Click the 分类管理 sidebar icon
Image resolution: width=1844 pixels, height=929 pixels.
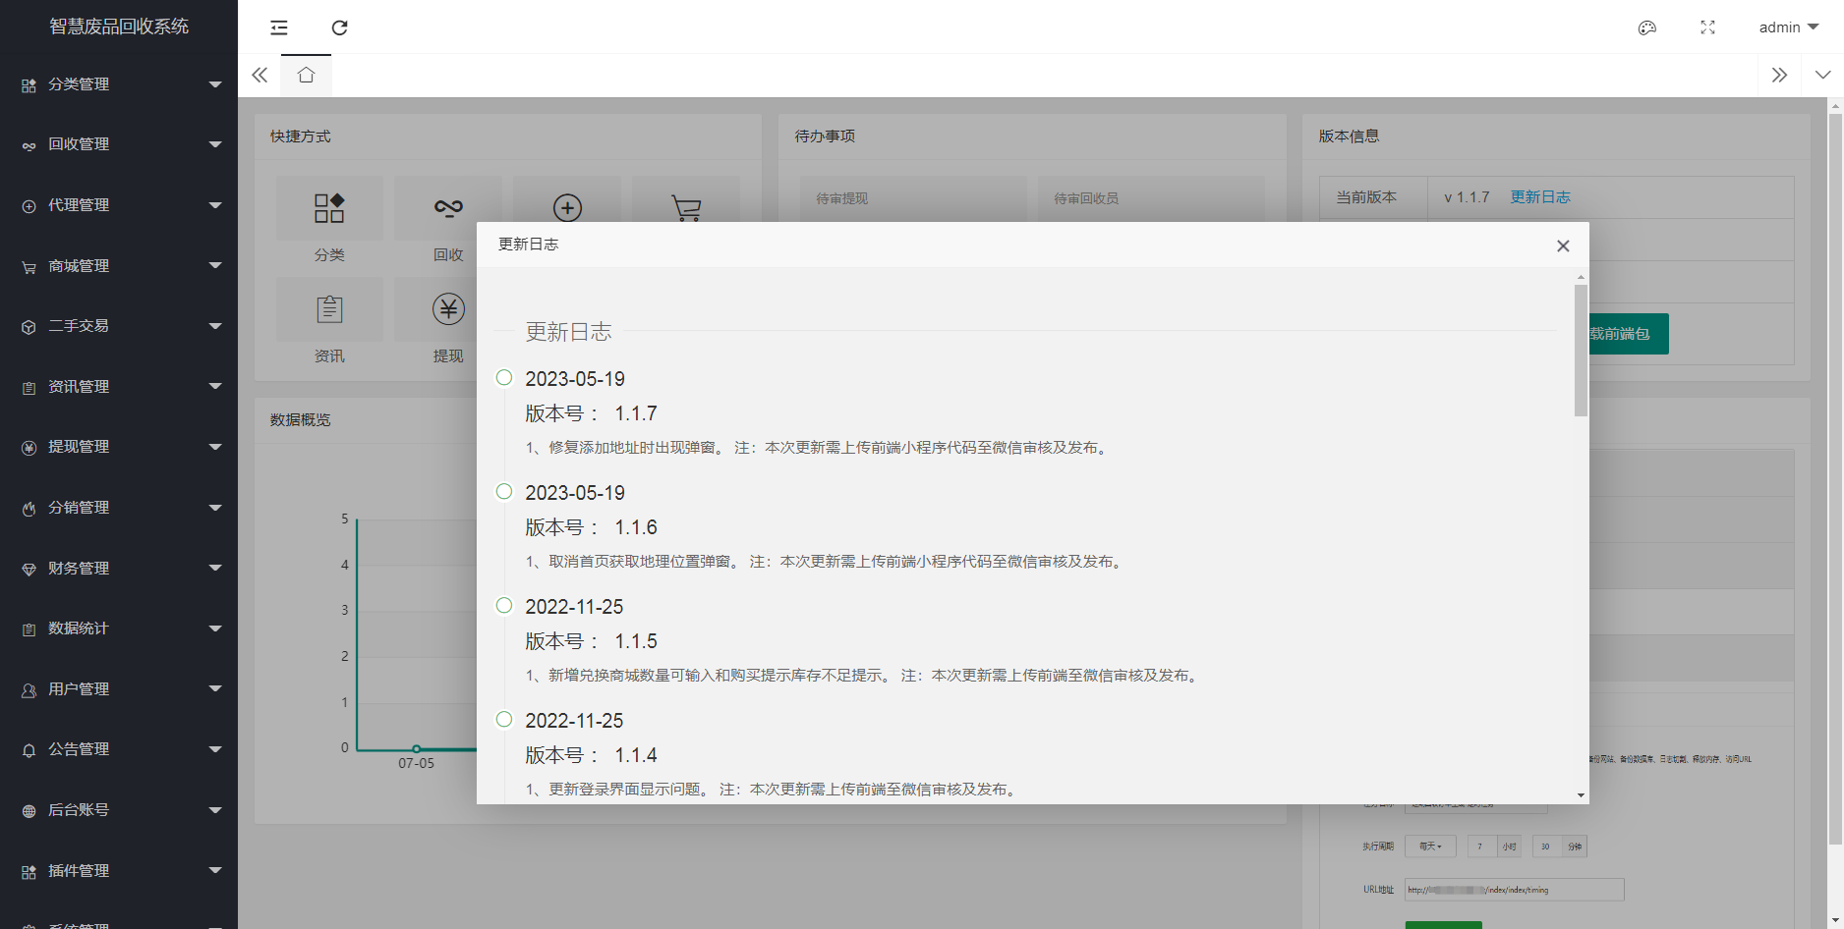29,85
